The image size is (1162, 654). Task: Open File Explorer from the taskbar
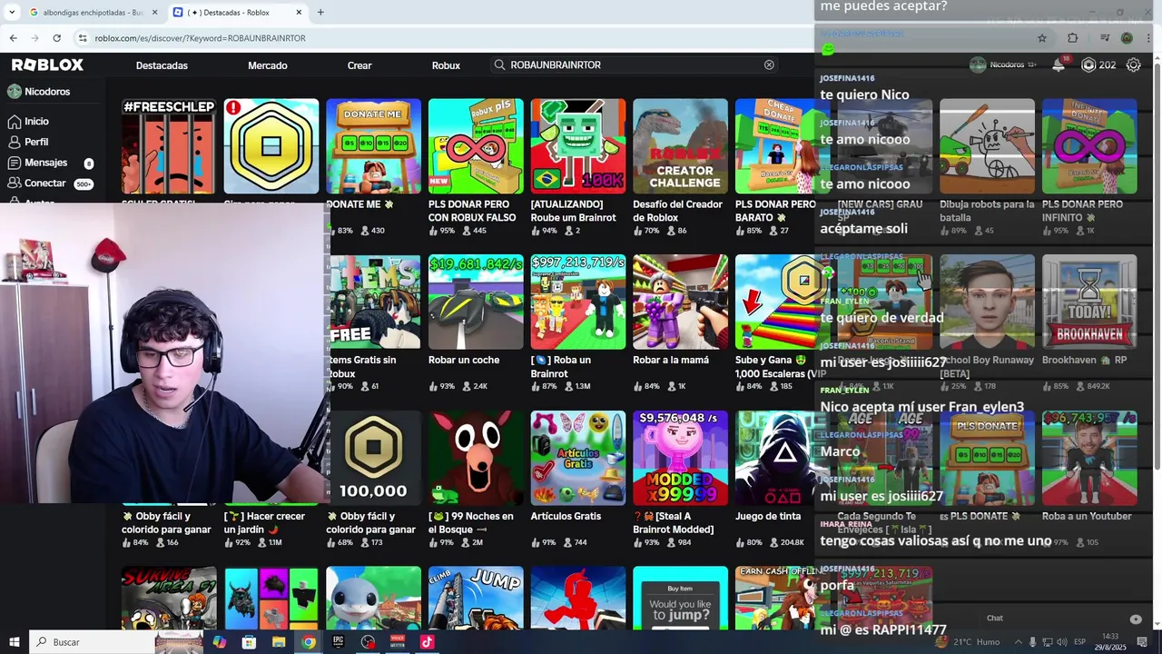[x=279, y=642]
